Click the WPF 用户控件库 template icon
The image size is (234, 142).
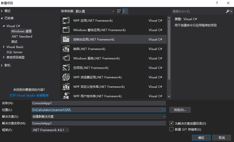[x=66, y=95]
